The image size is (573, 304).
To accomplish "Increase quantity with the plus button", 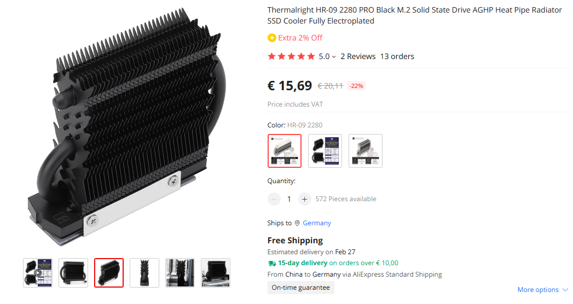I will click(x=304, y=199).
